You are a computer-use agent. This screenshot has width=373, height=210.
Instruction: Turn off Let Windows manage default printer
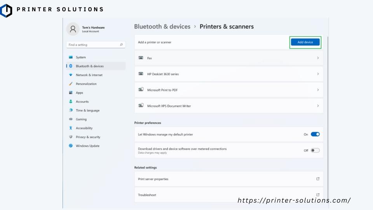pyautogui.click(x=315, y=134)
